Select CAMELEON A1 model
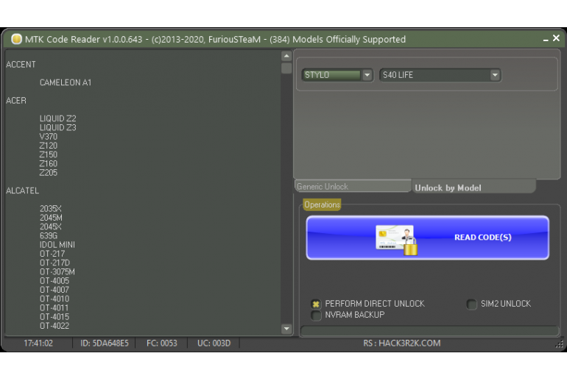The image size is (567, 381). (66, 82)
